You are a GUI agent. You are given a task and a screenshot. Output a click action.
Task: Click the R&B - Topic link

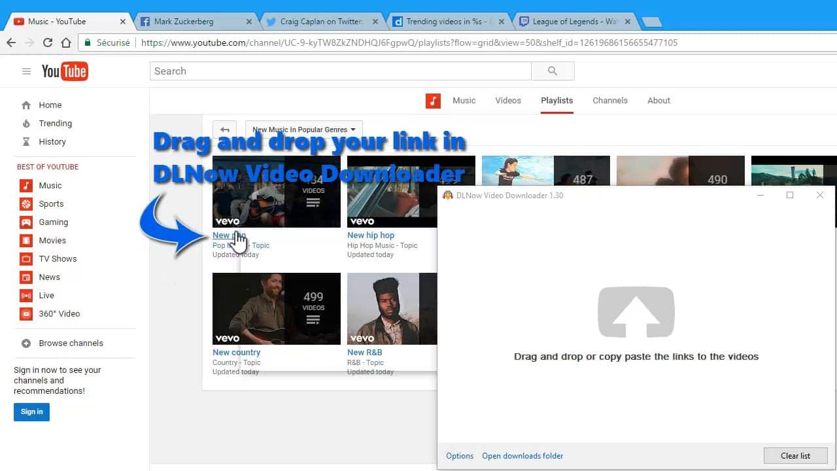365,362
